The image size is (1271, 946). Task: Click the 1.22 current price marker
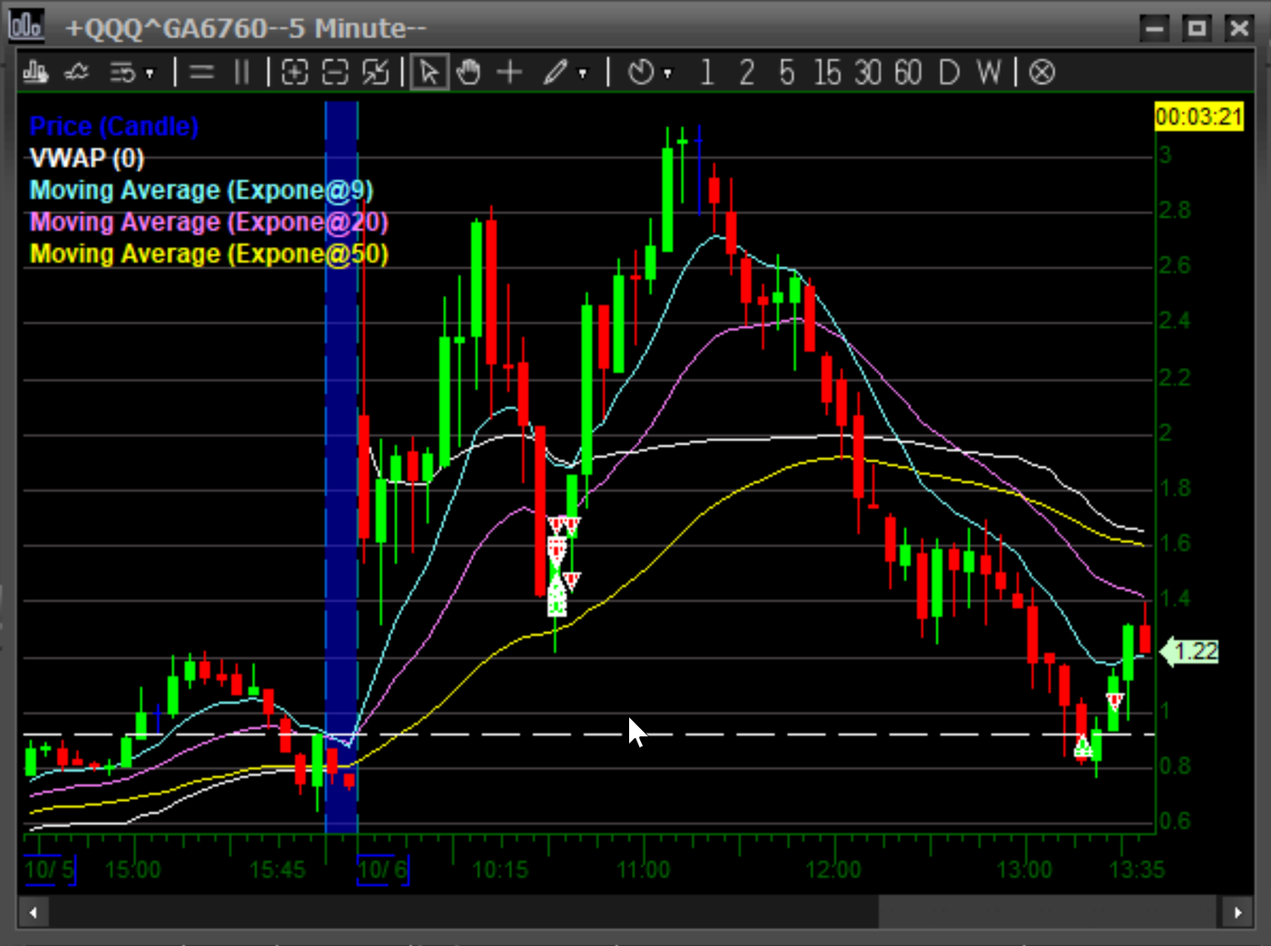pyautogui.click(x=1190, y=651)
